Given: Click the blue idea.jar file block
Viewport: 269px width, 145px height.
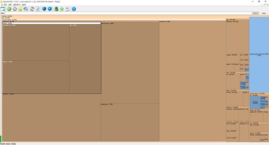Looking at the screenshot, I should coord(255,103).
